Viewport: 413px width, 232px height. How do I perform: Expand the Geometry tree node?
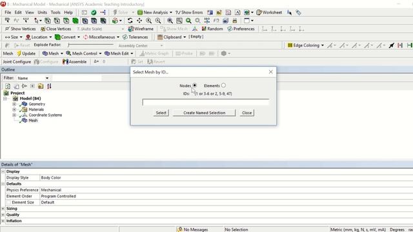(14, 104)
